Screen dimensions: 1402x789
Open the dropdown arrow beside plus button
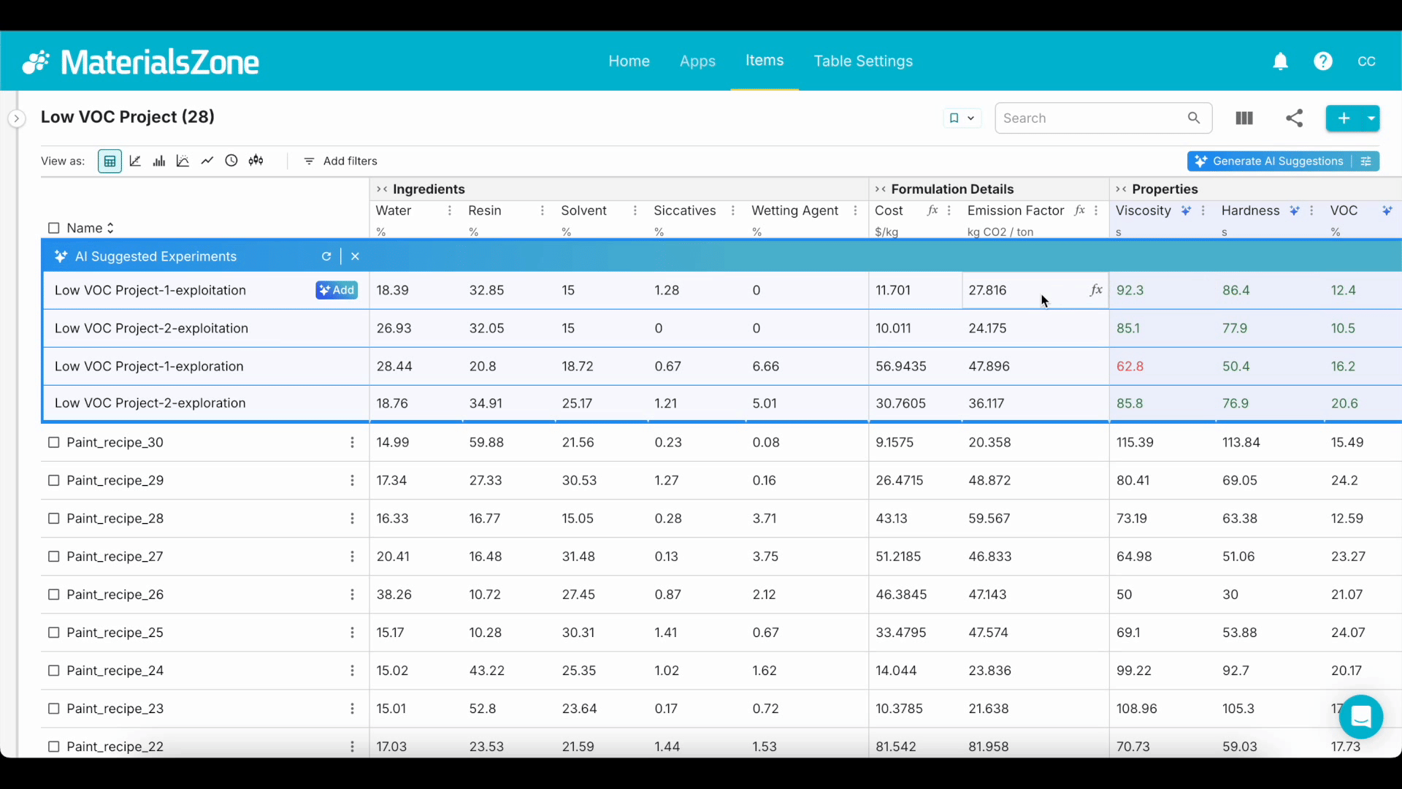1371,118
